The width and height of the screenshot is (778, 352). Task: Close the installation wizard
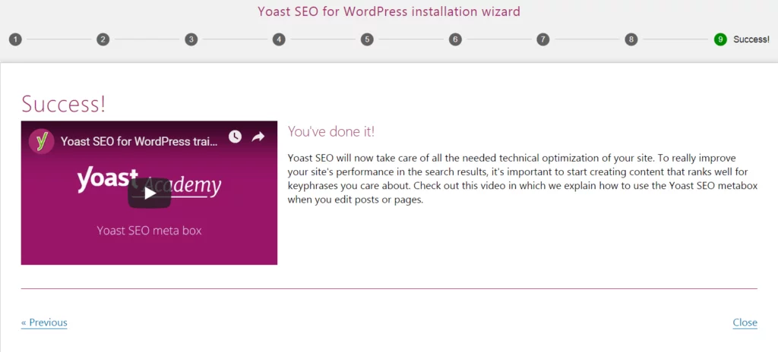745,322
